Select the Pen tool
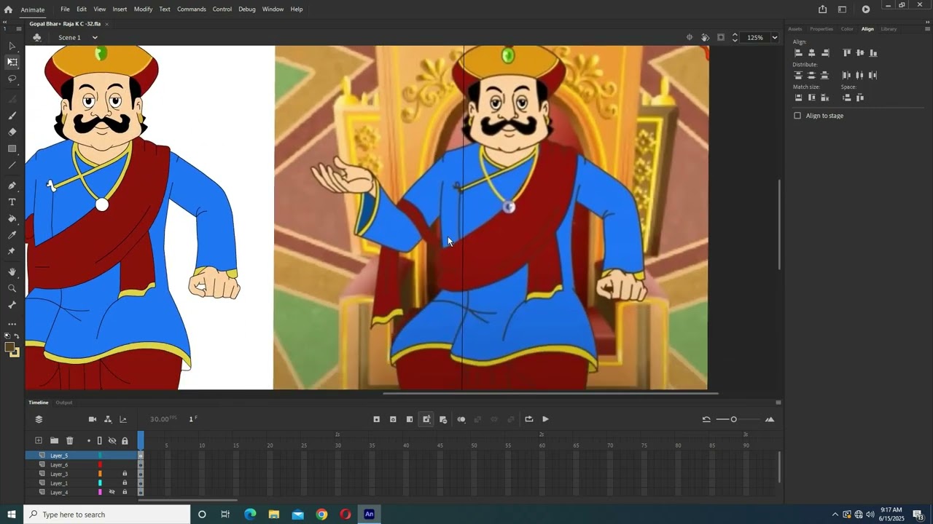The width and height of the screenshot is (933, 524). [12, 186]
